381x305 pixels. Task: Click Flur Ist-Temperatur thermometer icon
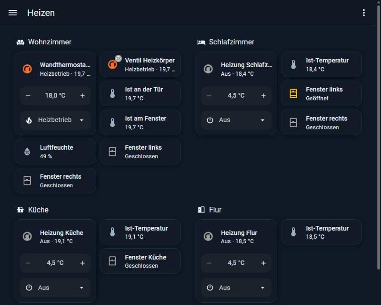click(293, 232)
